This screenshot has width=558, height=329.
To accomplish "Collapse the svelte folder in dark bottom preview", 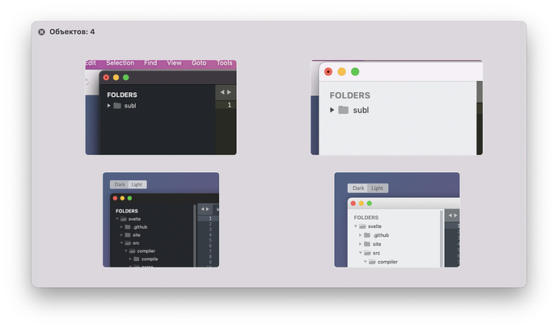I will (117, 219).
